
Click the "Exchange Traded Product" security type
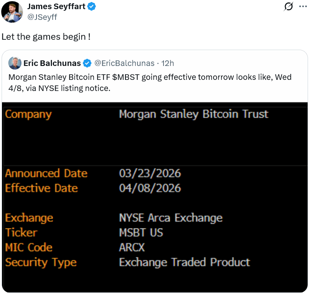(x=185, y=262)
